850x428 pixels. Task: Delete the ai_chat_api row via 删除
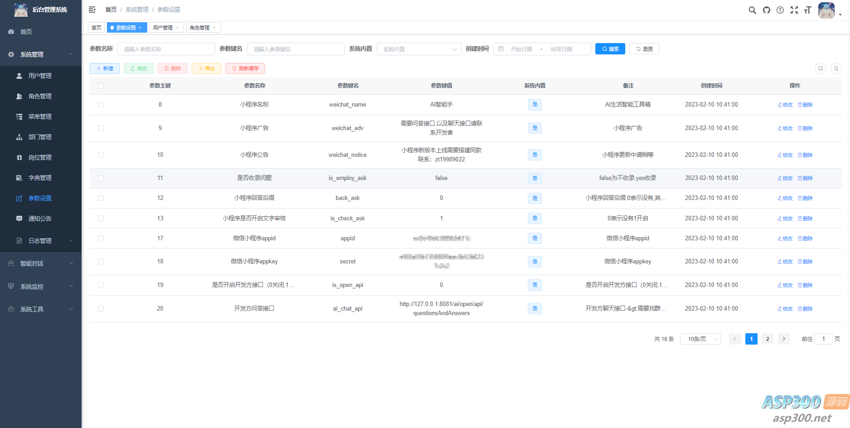tap(805, 309)
